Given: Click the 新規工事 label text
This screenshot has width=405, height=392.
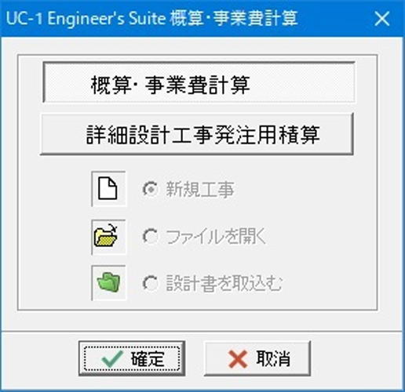Looking at the screenshot, I should pos(200,189).
